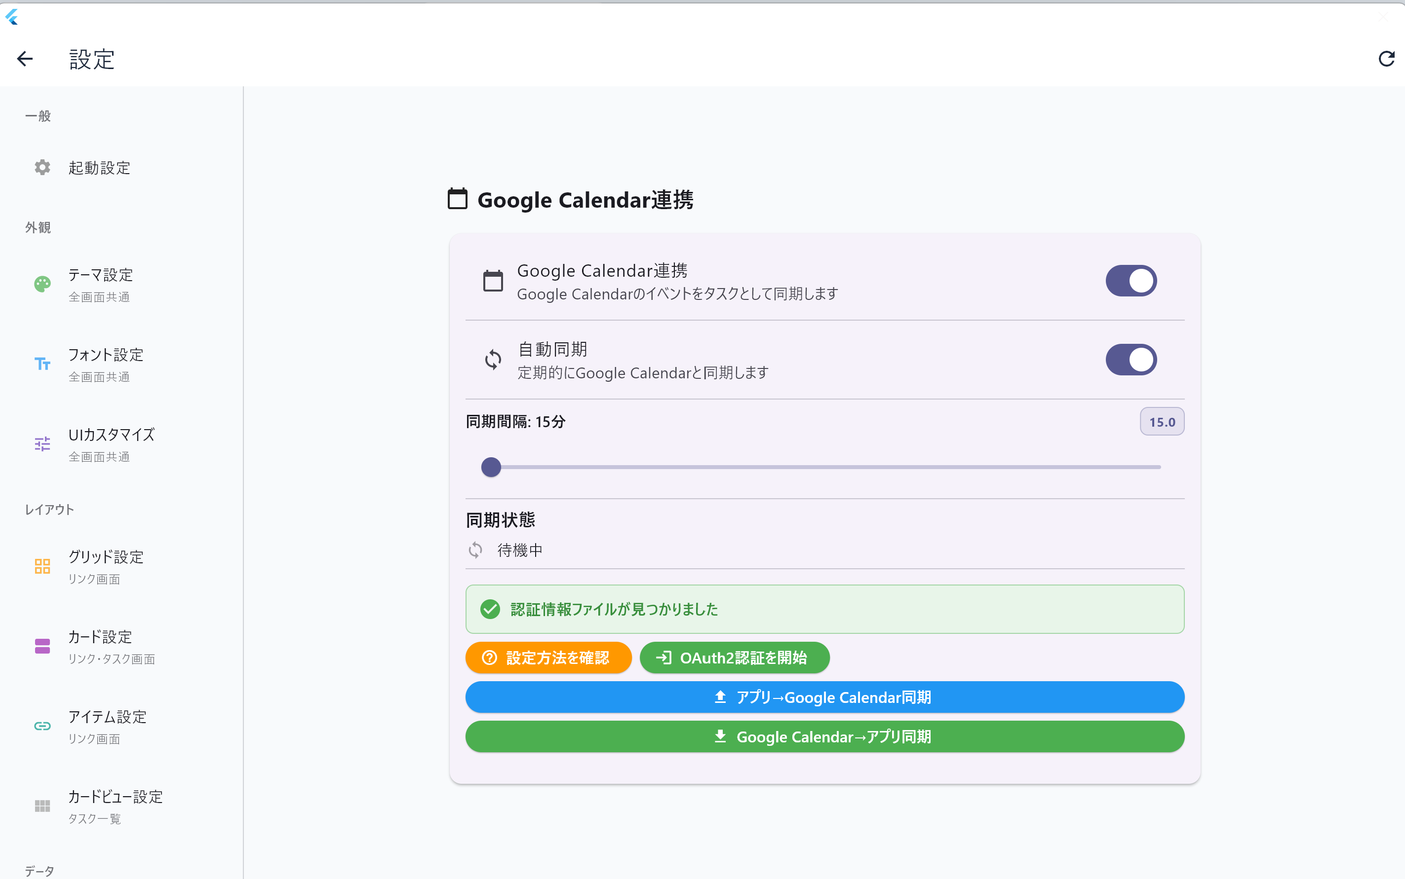Start OAuth2 authentication via OAuth2認証を開始
Image resolution: width=1405 pixels, height=879 pixels.
pyautogui.click(x=735, y=658)
